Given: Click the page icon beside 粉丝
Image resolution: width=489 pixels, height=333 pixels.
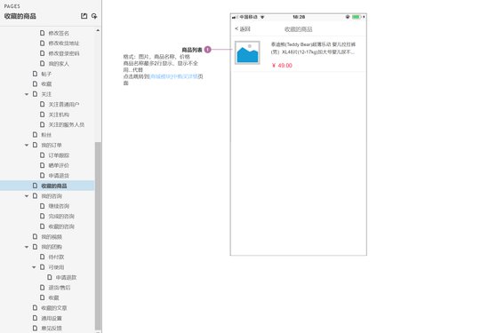Looking at the screenshot, I should tap(35, 135).
